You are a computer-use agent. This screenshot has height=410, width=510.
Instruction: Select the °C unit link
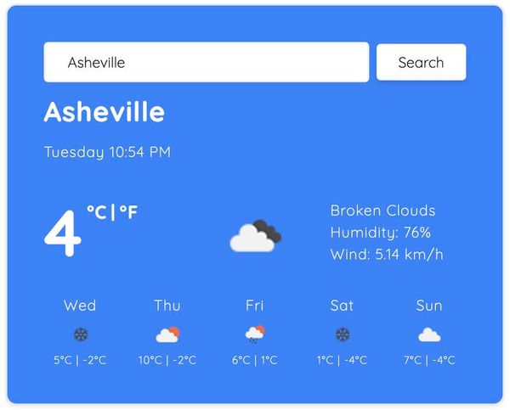tap(97, 212)
